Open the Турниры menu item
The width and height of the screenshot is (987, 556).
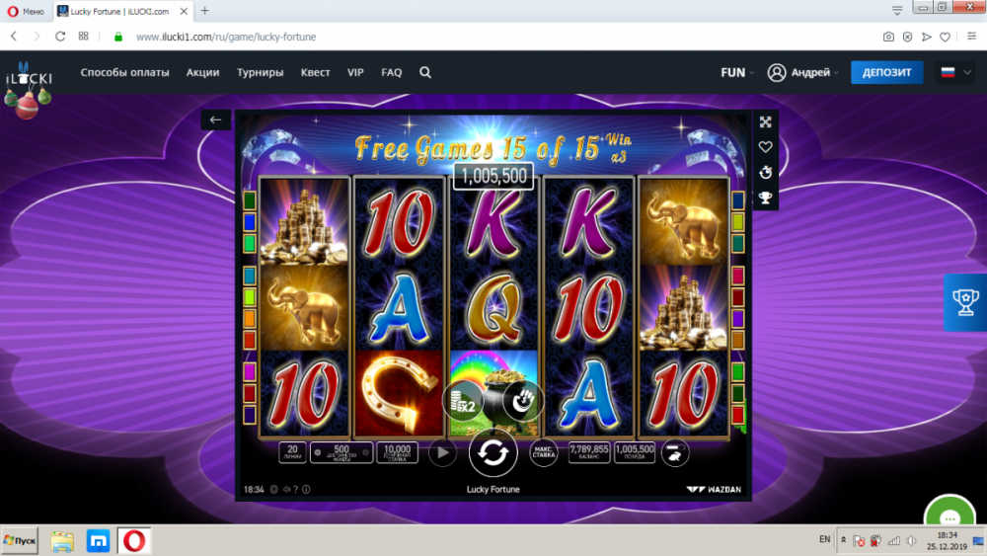pyautogui.click(x=260, y=72)
